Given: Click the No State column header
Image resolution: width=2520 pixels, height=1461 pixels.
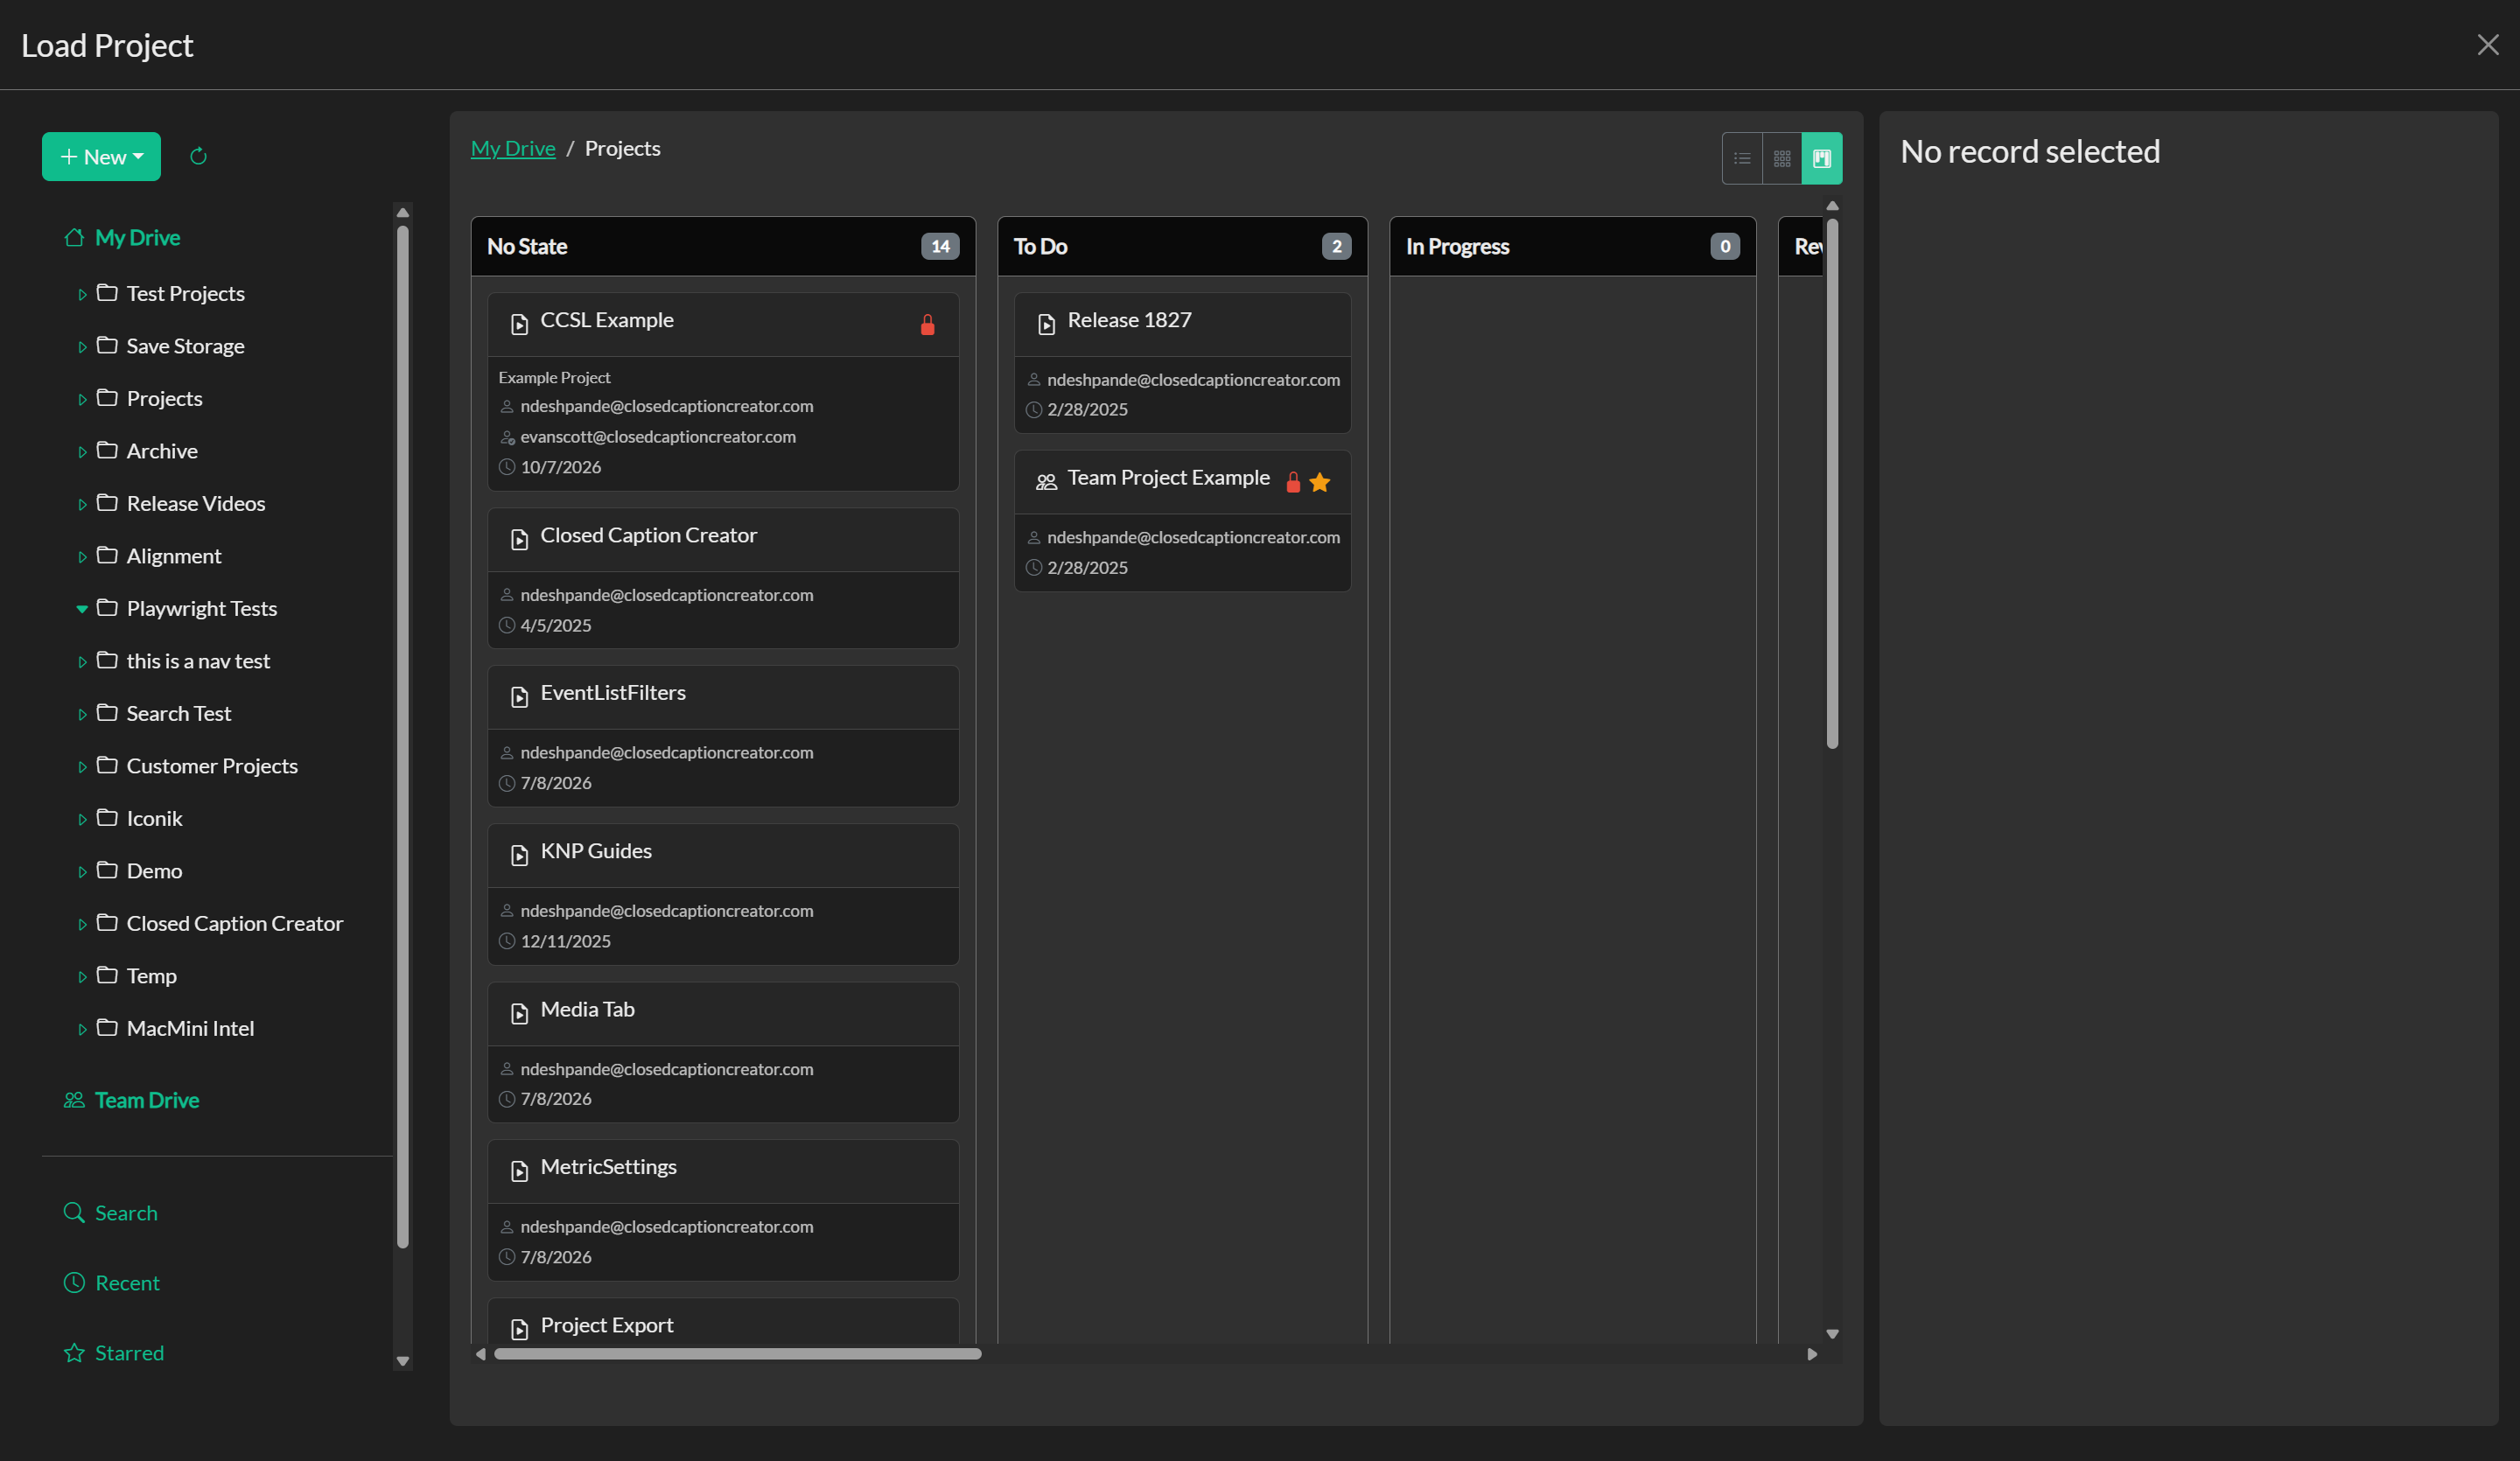Looking at the screenshot, I should 723,246.
